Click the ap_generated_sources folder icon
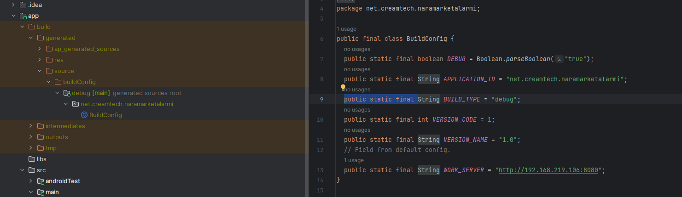 (49, 49)
